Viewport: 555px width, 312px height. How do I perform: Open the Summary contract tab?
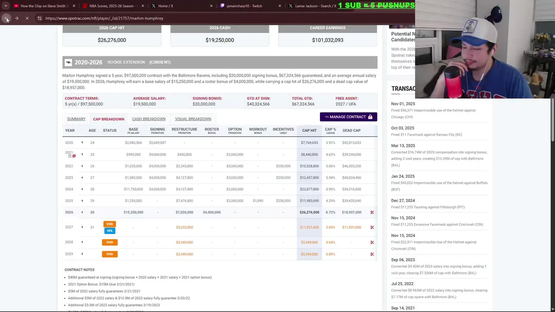76,119
